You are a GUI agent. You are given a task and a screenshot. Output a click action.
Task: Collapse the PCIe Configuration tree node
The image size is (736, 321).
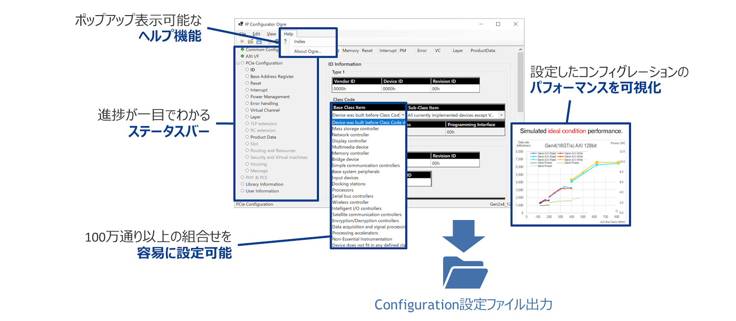[x=238, y=63]
